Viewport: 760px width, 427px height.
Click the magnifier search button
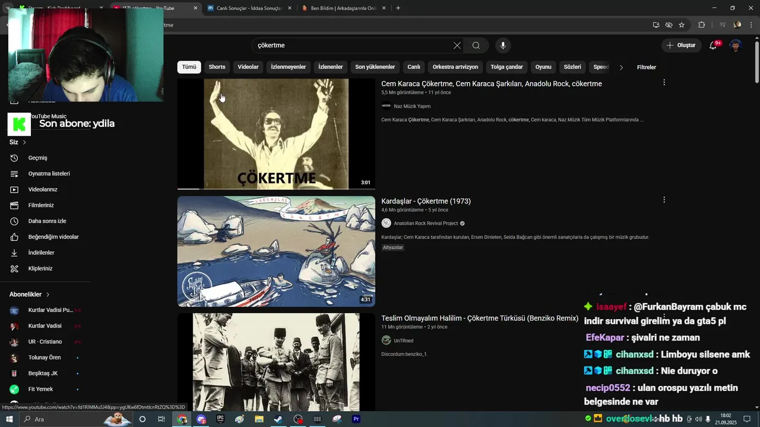point(476,46)
